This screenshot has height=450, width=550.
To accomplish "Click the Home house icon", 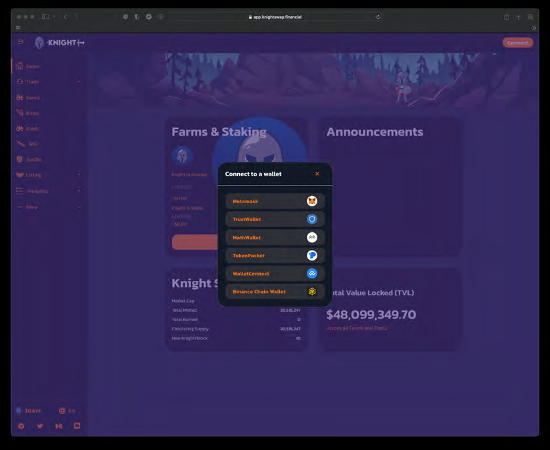I will pyautogui.click(x=20, y=66).
